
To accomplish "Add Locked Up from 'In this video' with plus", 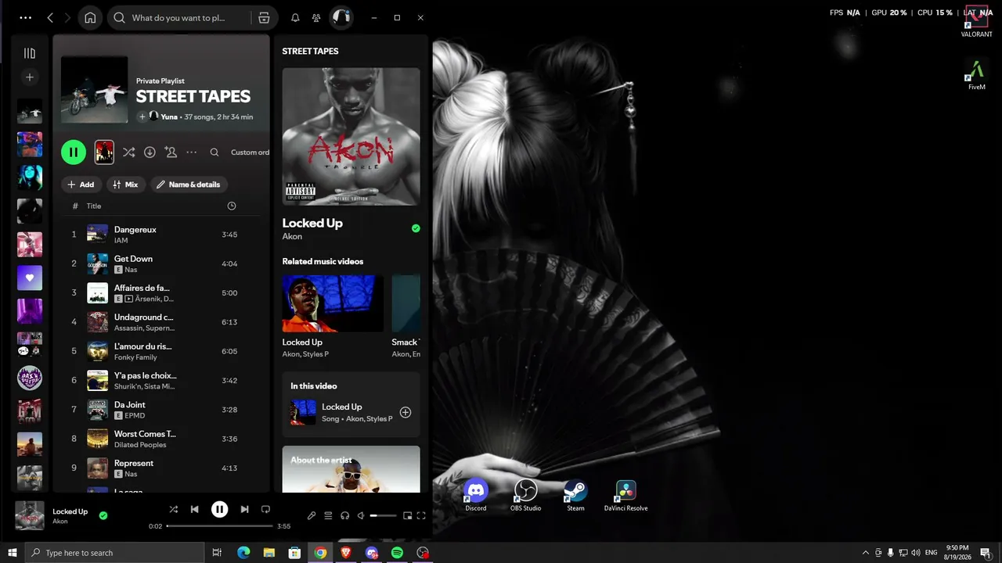I will (405, 412).
